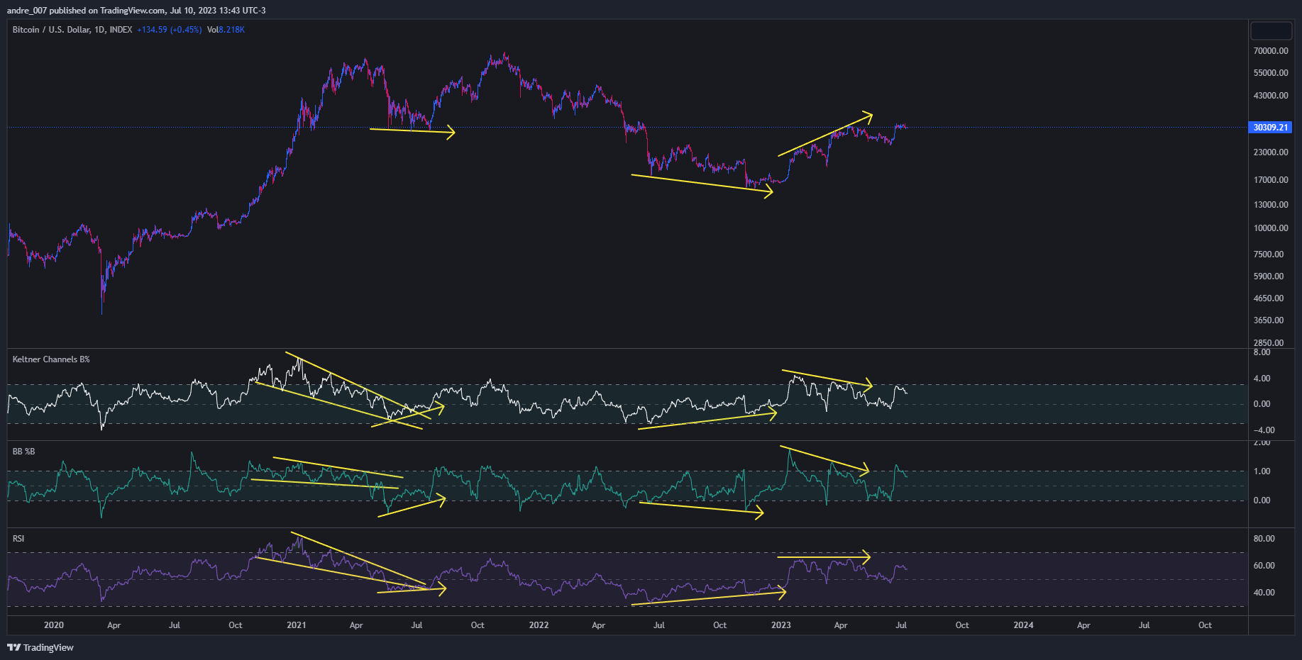Click the Bitcoin / U.S. Dollar symbol title
Viewport: 1302px width, 660px height.
pyautogui.click(x=72, y=30)
